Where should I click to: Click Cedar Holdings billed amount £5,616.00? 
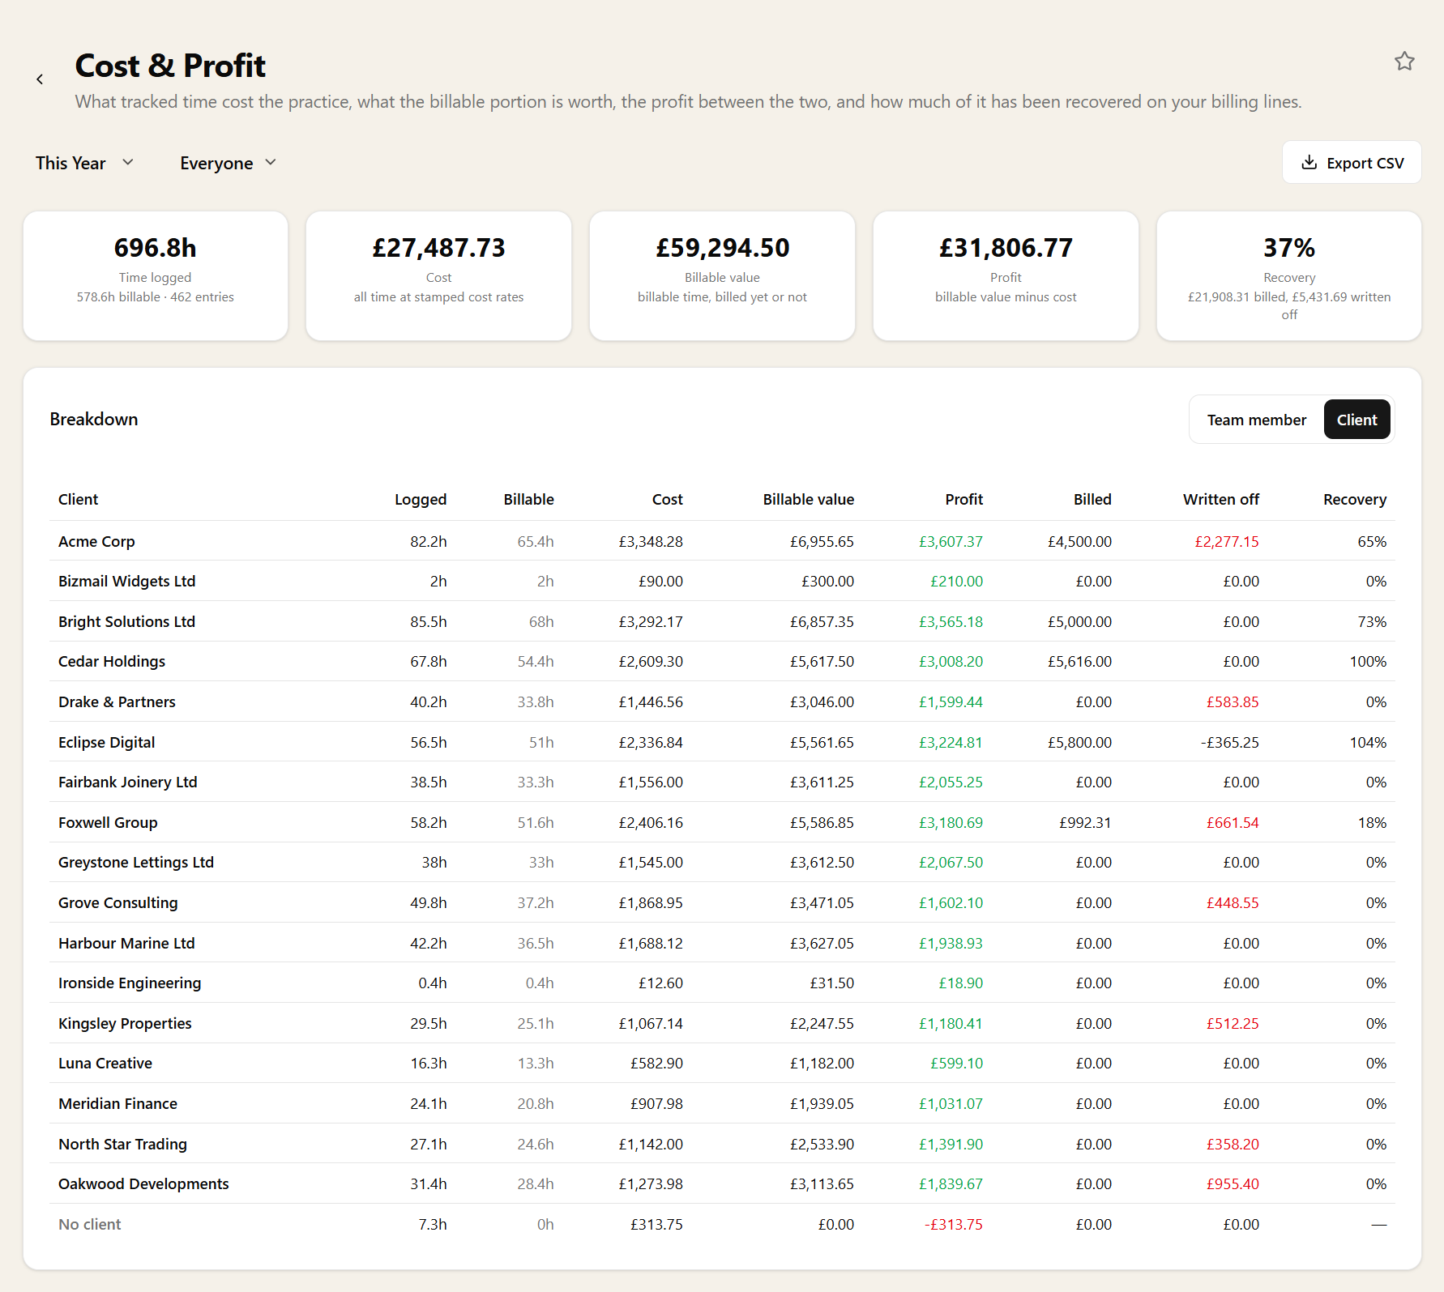point(1079,661)
